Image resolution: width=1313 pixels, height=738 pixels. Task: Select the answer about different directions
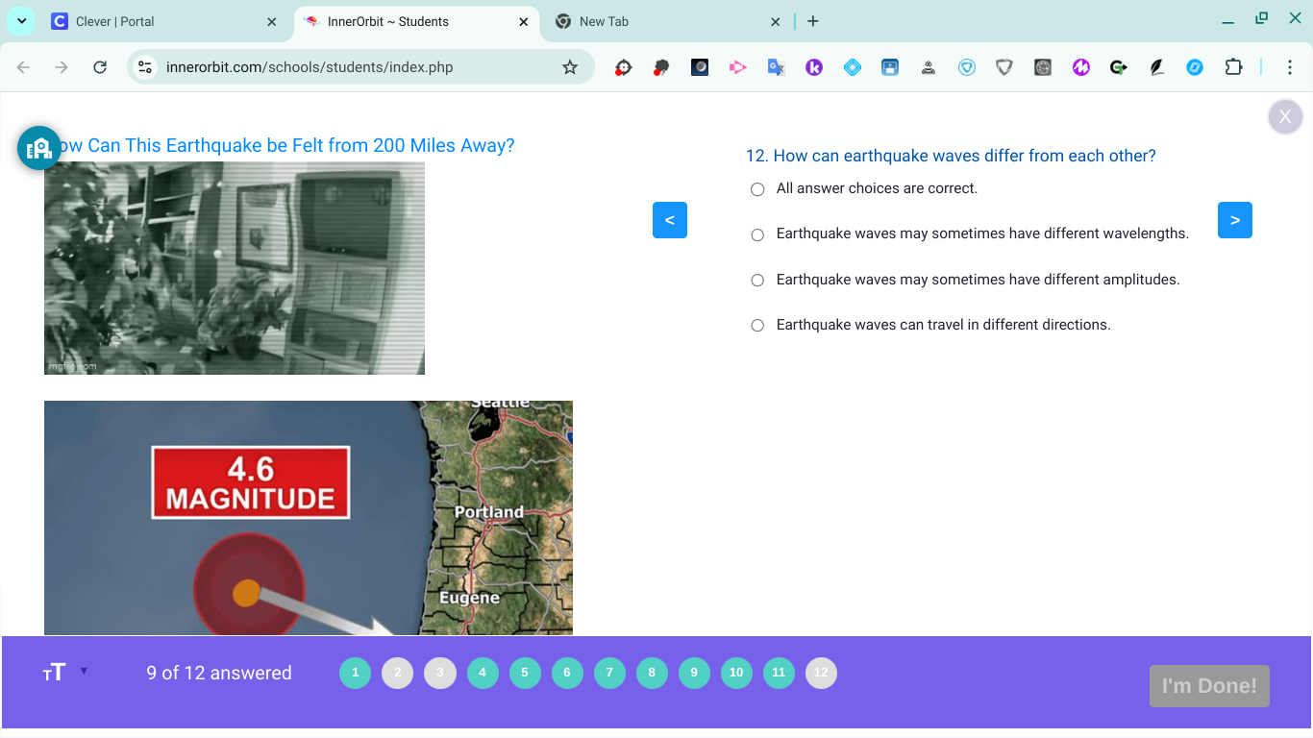click(x=757, y=325)
